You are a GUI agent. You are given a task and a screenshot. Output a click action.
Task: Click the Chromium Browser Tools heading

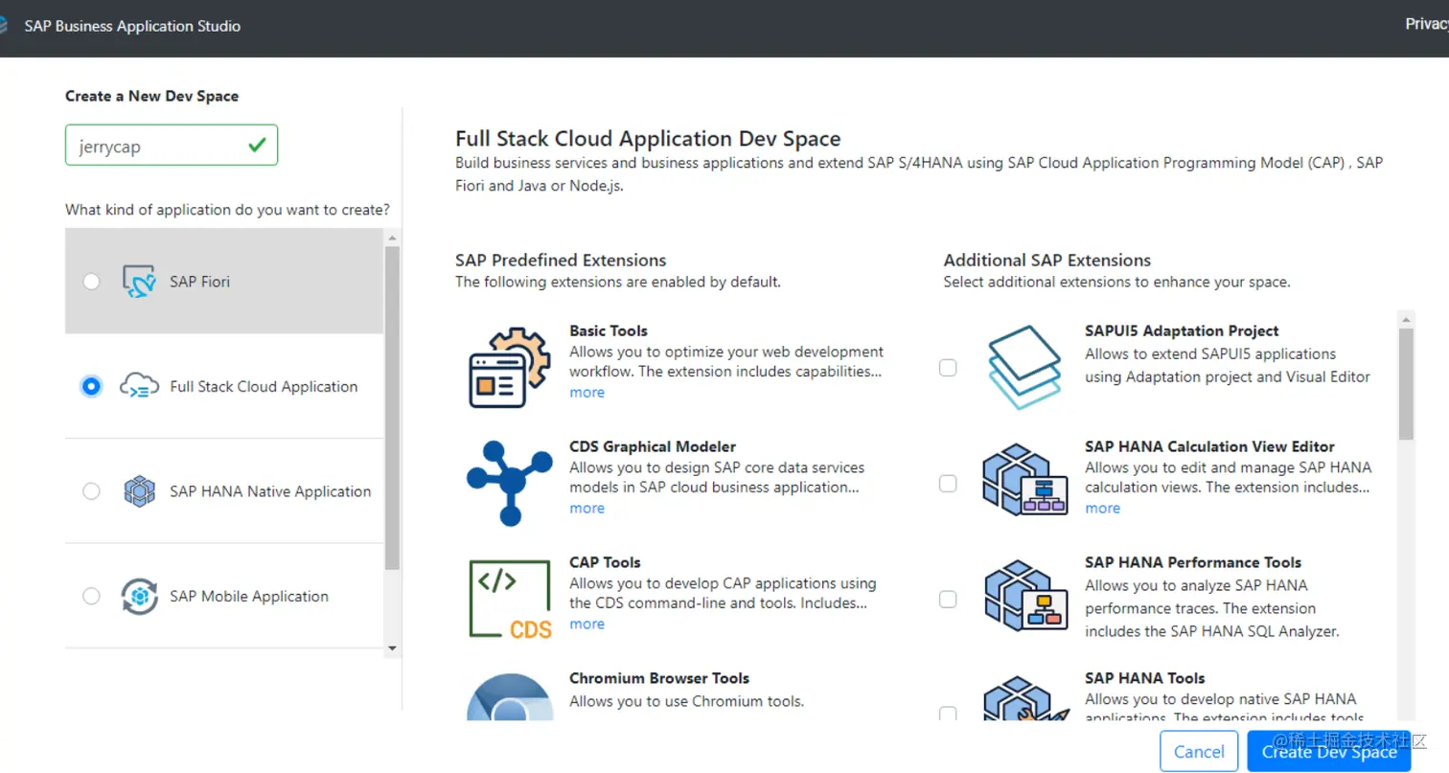pos(659,678)
